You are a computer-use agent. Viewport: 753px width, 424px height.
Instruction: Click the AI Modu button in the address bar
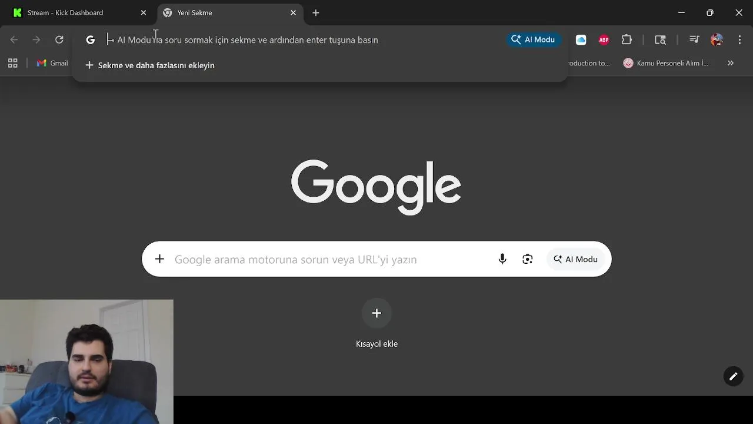coord(534,39)
